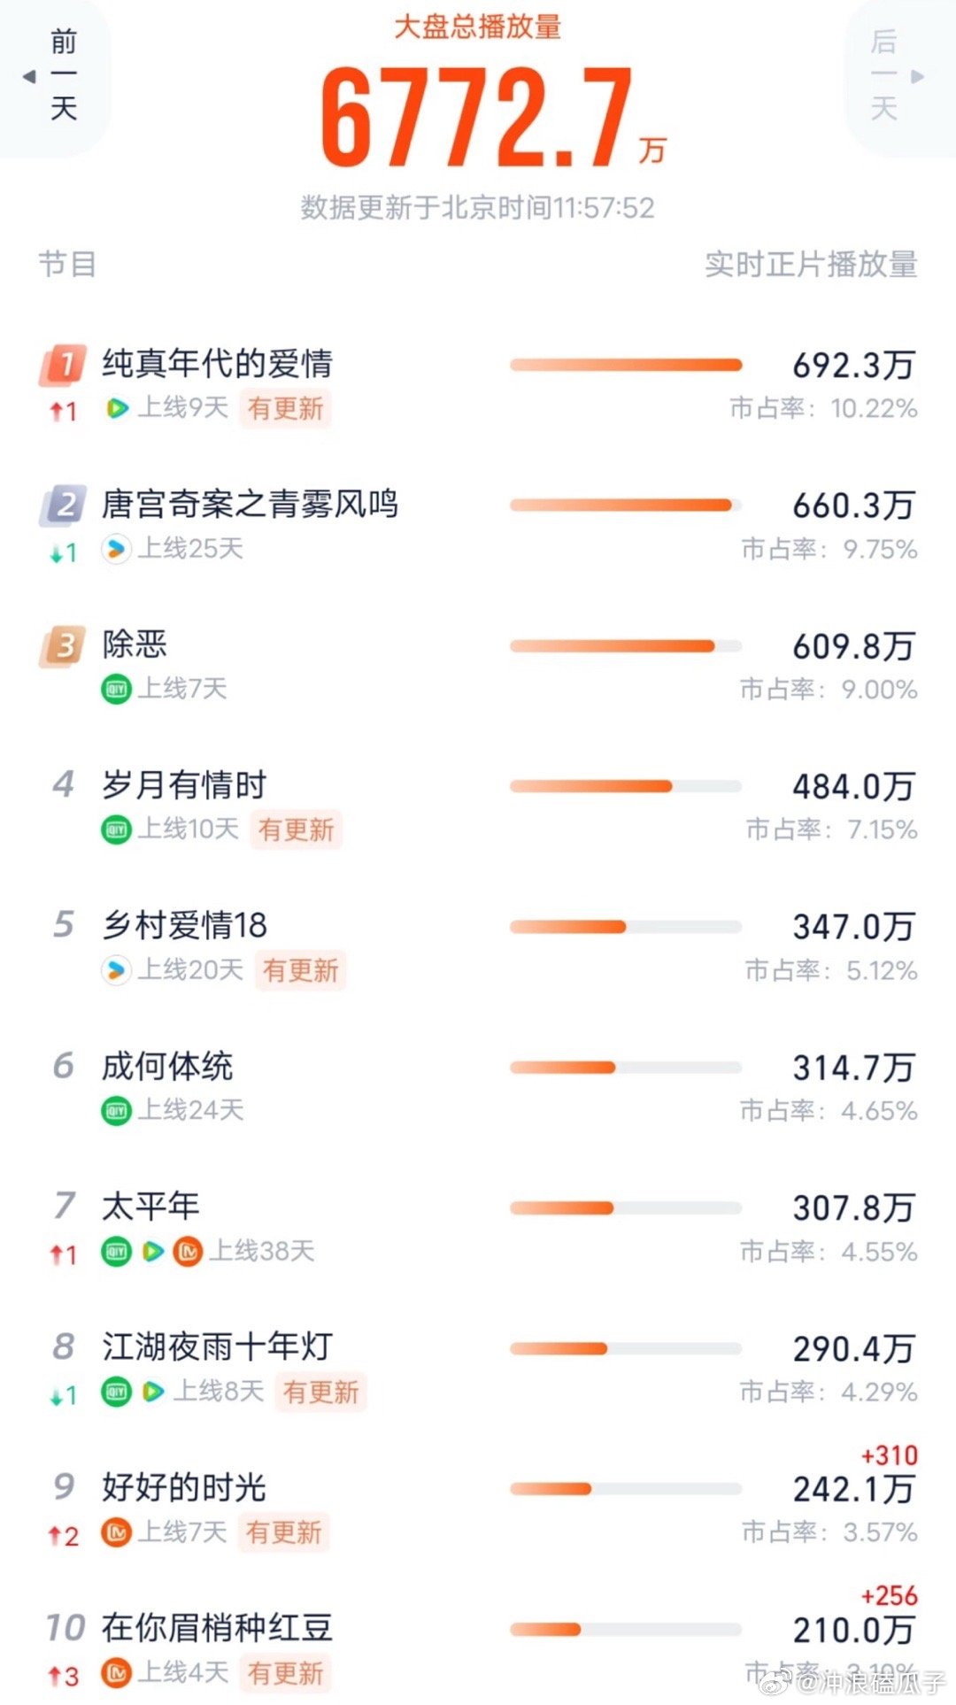The image size is (956, 1705).
Task: Tap Youku icon under 唐宫奇案之青雾风鸣
Action: point(116,549)
